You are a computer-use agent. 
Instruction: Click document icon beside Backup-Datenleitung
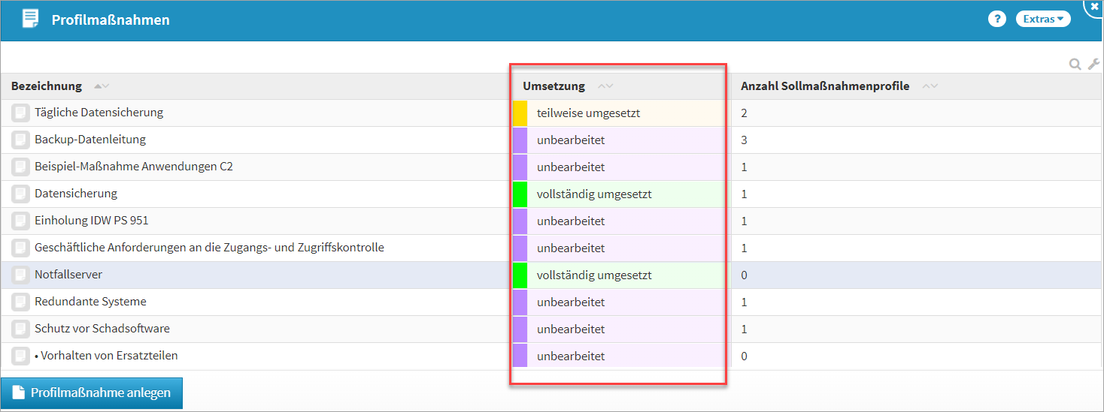point(21,140)
